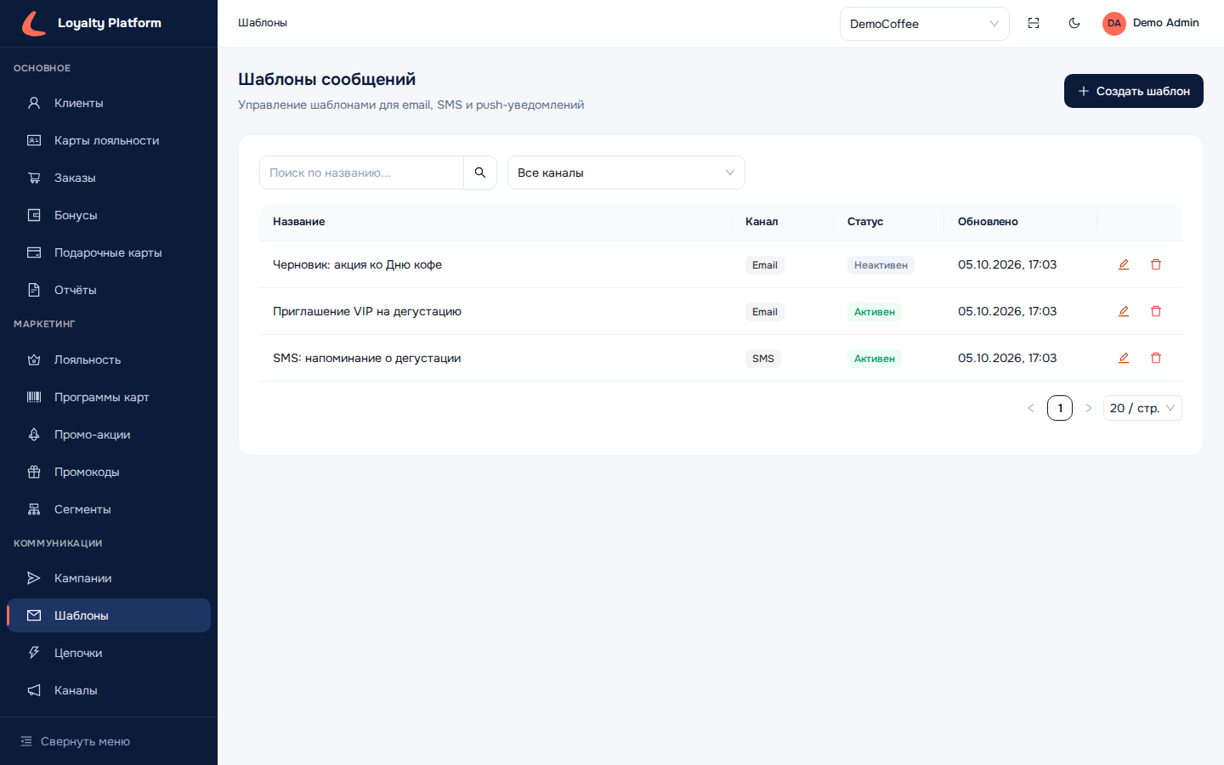Focus the Поиск по названию search field
The height and width of the screenshot is (765, 1224).
point(362,173)
